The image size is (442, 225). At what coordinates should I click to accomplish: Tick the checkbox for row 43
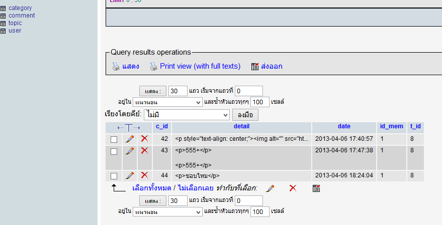[x=114, y=151]
